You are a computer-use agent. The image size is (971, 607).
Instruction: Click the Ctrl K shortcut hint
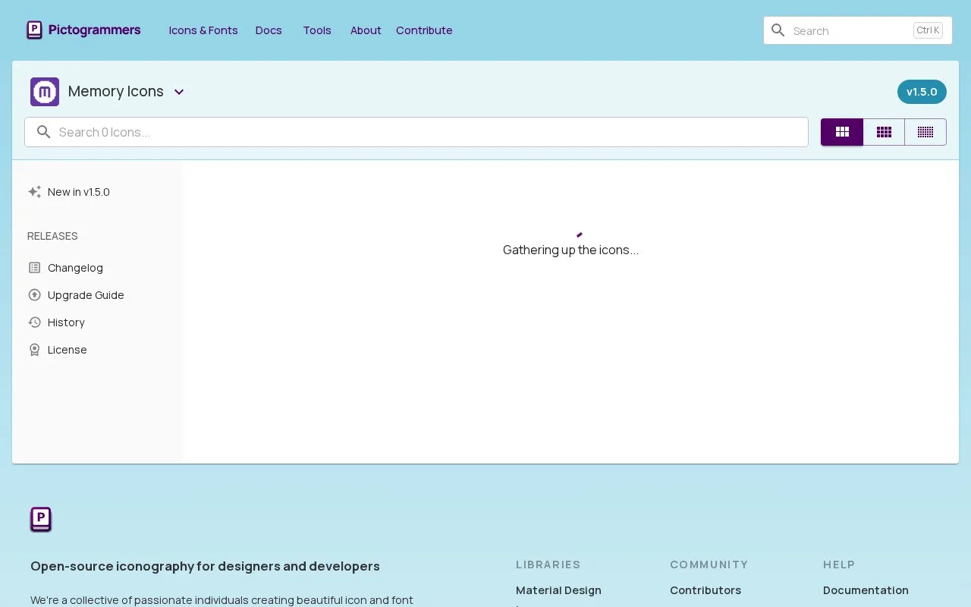928,30
